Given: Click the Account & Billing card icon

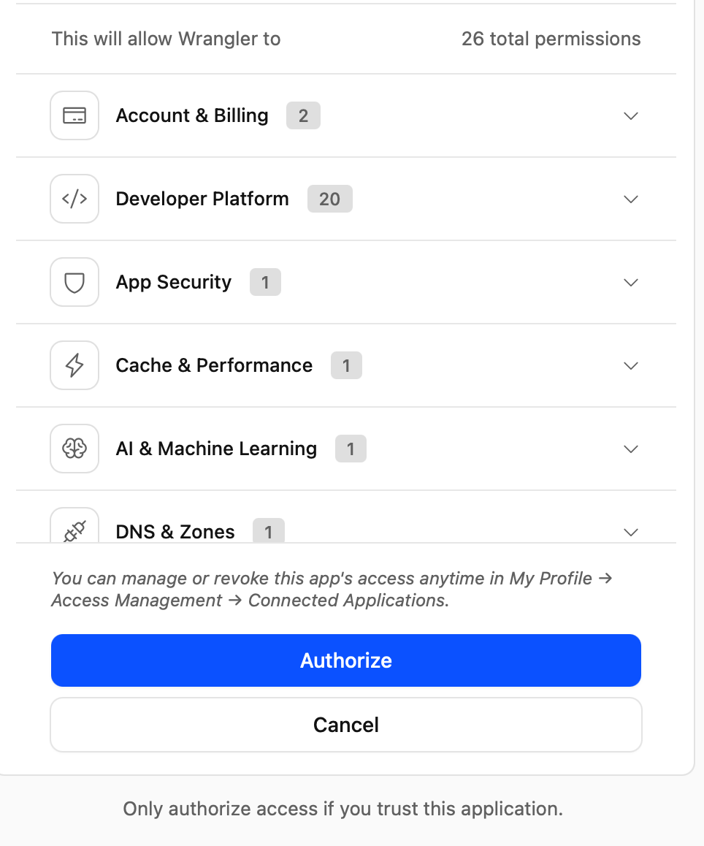Looking at the screenshot, I should (x=74, y=115).
